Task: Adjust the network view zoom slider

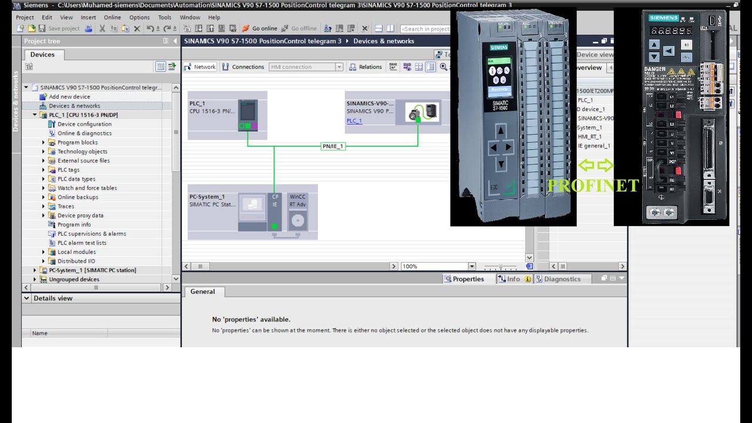Action: tap(500, 267)
